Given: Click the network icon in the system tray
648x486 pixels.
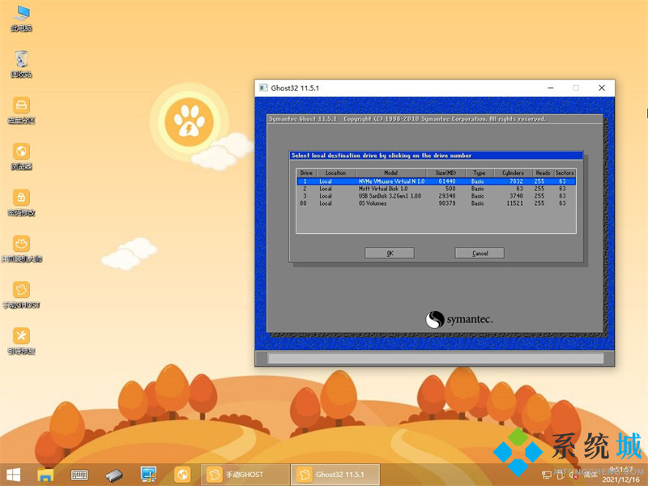Looking at the screenshot, I should pyautogui.click(x=547, y=475).
